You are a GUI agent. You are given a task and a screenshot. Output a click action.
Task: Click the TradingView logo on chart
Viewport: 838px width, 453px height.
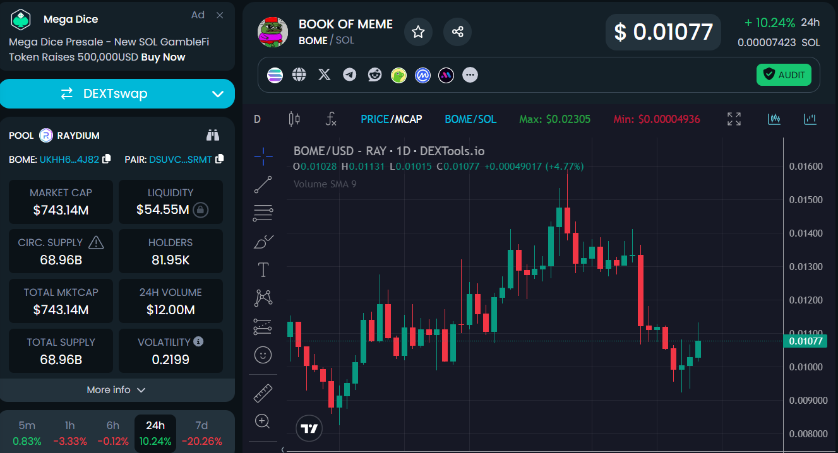point(309,429)
